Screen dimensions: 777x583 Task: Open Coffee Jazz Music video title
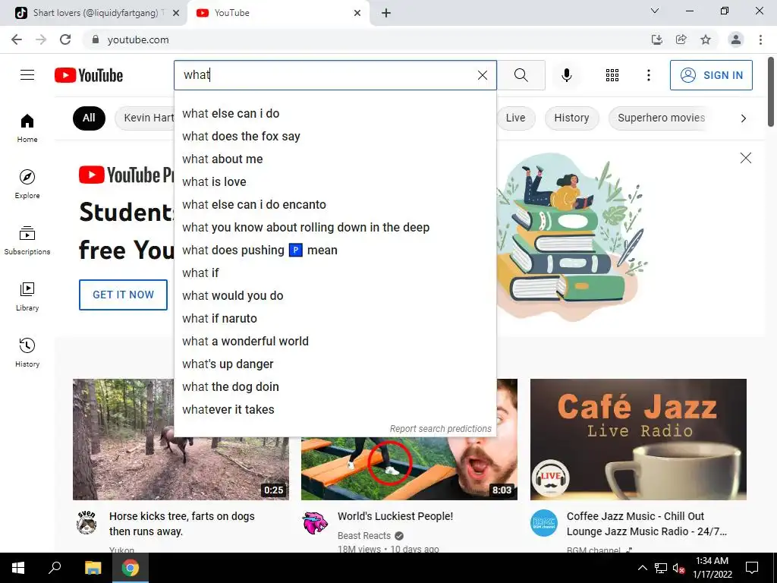click(646, 524)
